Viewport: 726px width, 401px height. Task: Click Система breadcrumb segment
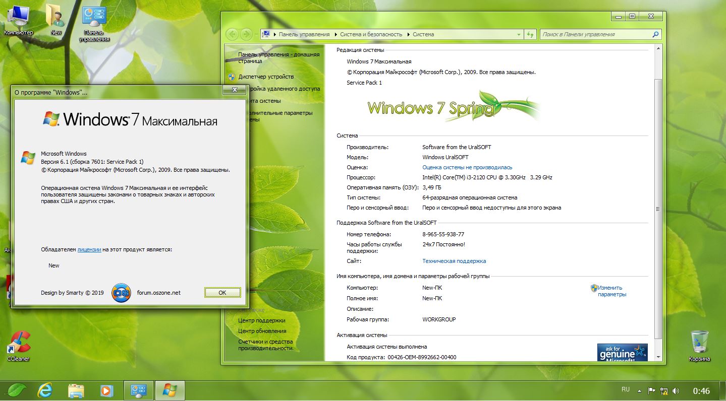click(x=423, y=34)
